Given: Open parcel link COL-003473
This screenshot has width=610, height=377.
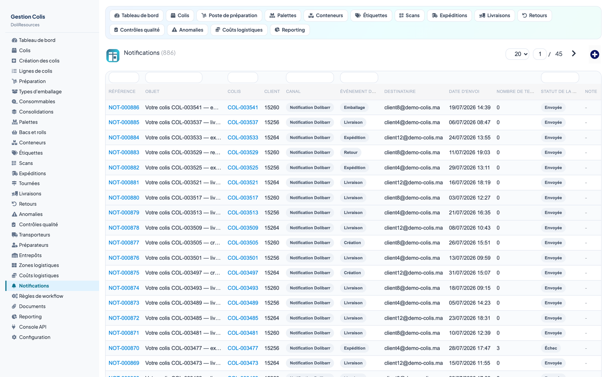Looking at the screenshot, I should (243, 363).
